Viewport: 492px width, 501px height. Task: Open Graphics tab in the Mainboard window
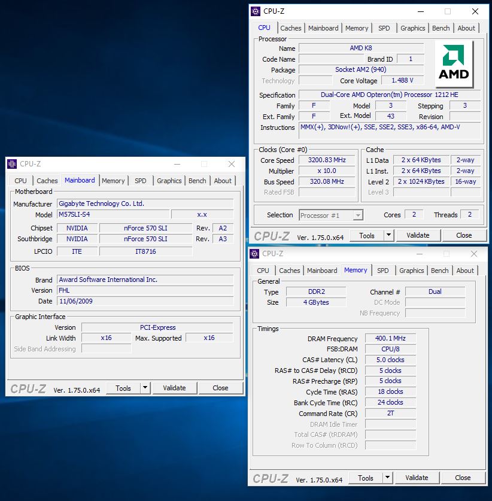pos(169,181)
